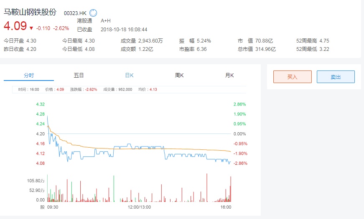Viewport: 364px width, 219px height.
Task: Click the 市盈率 value 6.36
Action: tap(201, 49)
